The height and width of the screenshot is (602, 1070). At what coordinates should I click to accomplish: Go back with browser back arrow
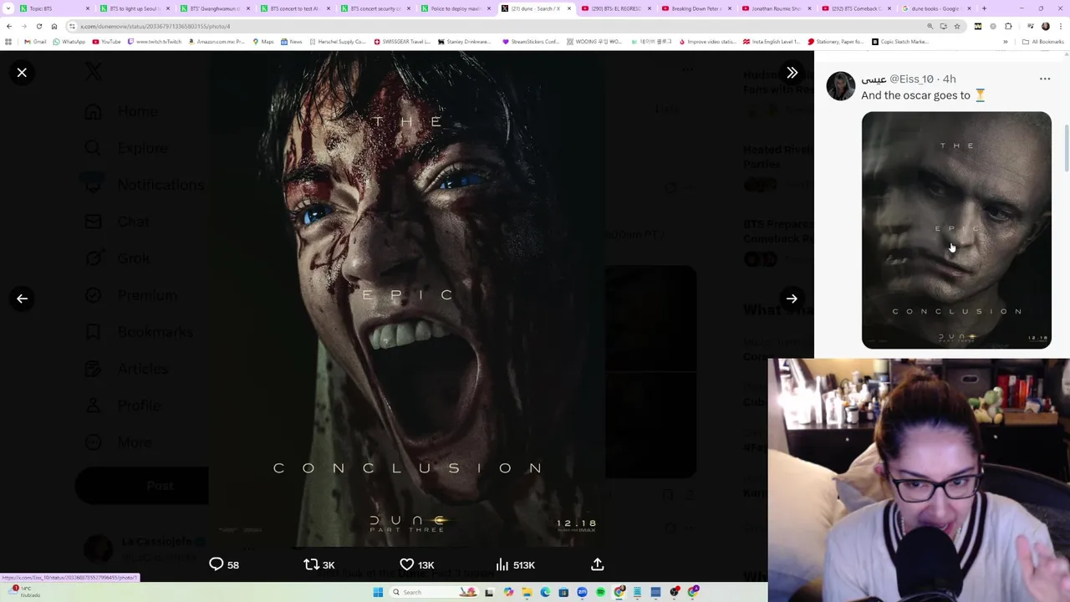9,26
